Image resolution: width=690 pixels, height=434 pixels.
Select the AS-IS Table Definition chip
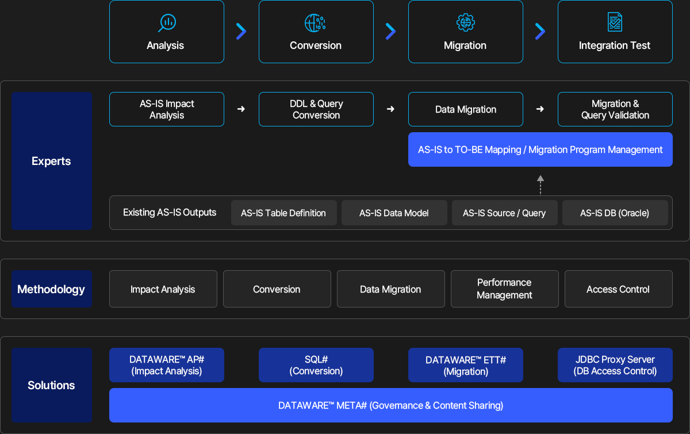(283, 213)
